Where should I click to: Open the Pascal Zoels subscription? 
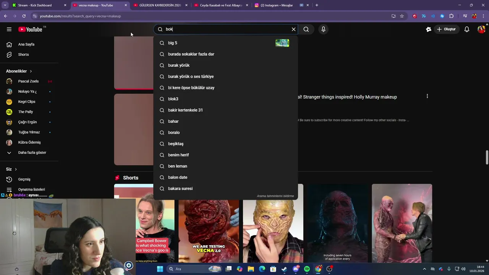(x=29, y=81)
